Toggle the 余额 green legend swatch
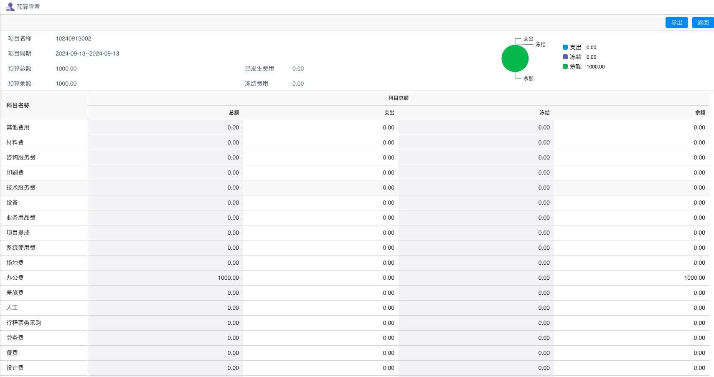The height and width of the screenshot is (377, 714). click(565, 67)
